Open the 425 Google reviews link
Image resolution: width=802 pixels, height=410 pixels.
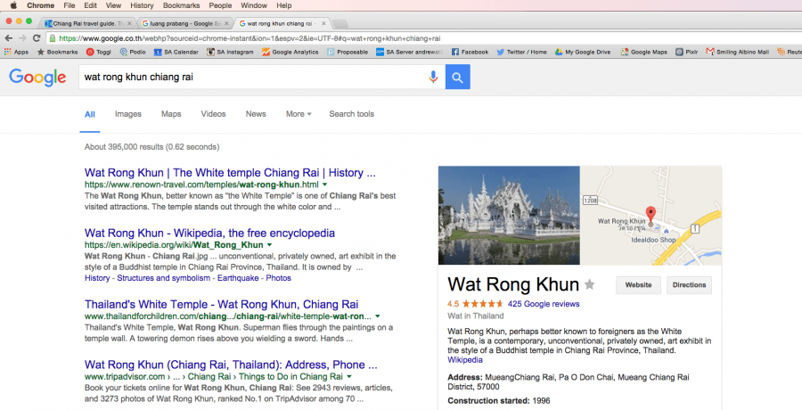tap(544, 304)
